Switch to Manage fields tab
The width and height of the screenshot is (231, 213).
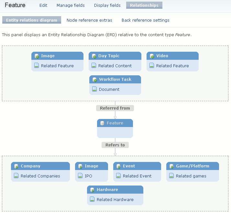[x=71, y=5]
